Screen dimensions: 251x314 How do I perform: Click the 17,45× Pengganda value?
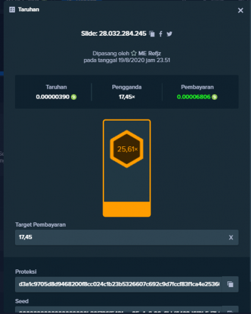pos(127,97)
